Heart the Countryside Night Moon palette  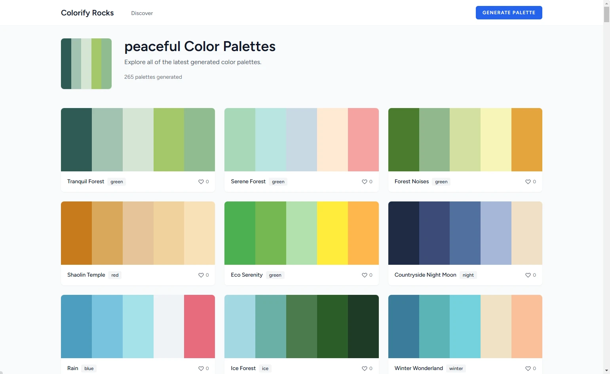pos(528,275)
